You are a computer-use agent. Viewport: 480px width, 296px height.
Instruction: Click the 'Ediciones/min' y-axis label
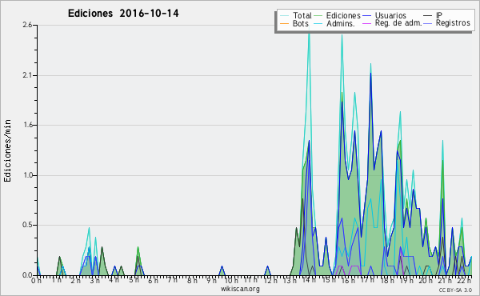[7, 150]
